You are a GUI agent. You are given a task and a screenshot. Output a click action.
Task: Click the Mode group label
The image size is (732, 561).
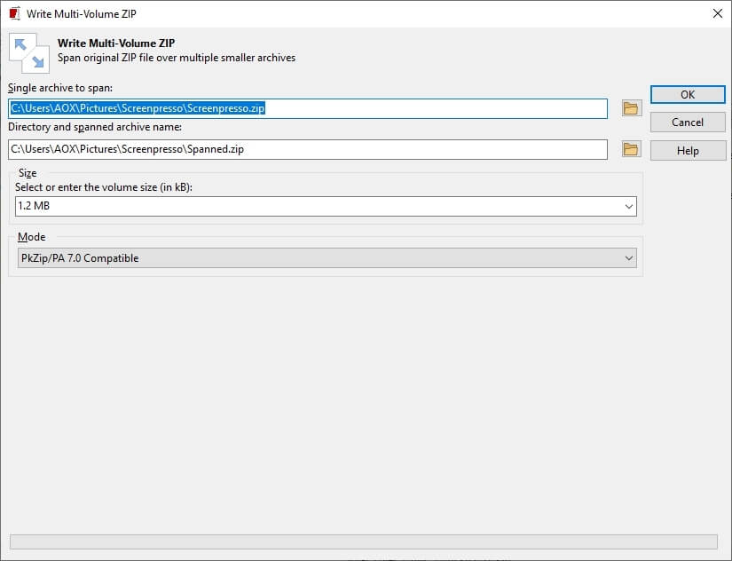coord(32,237)
